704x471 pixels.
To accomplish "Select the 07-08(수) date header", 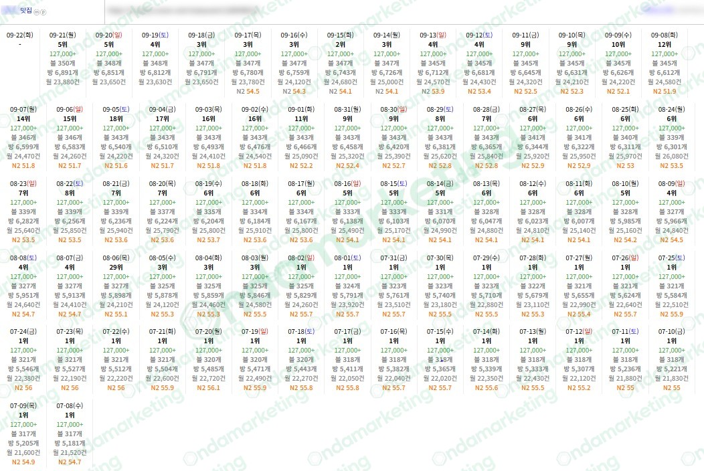I will (70, 406).
